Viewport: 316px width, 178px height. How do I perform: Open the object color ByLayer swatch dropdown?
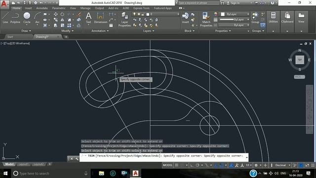tap(234, 14)
